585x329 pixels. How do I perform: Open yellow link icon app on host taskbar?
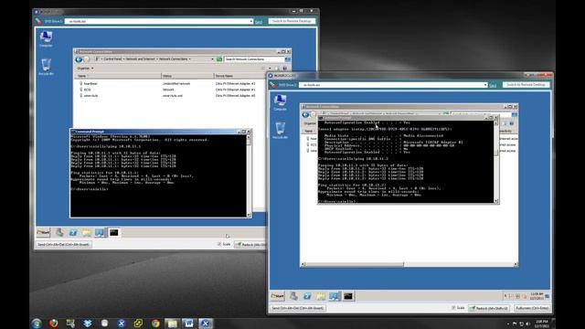pos(138,324)
